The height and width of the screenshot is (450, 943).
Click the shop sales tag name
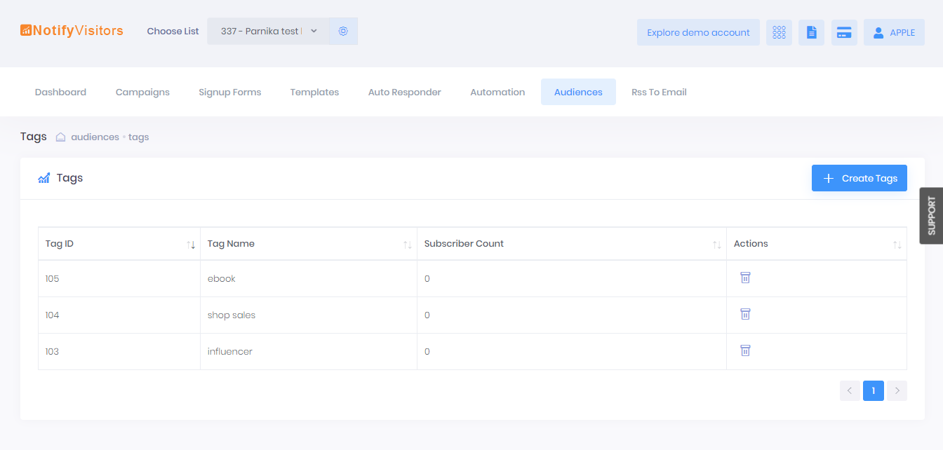(x=232, y=315)
